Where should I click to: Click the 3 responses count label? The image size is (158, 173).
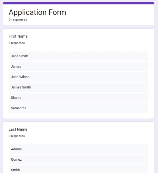(x=17, y=136)
